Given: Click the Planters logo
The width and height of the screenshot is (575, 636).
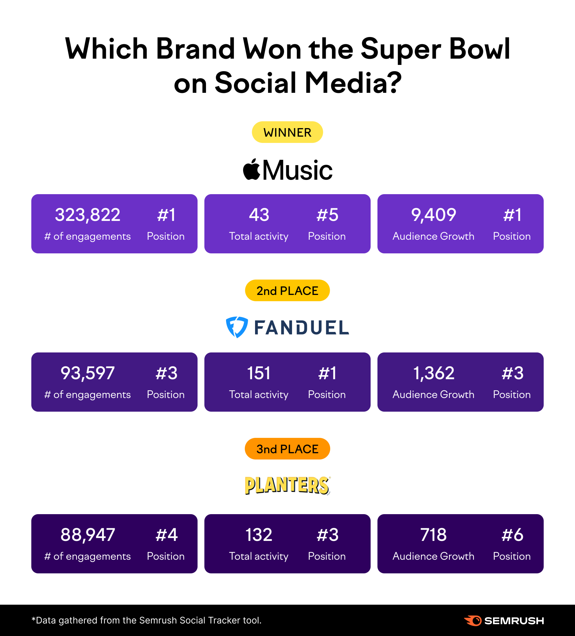Looking at the screenshot, I should coord(288,485).
